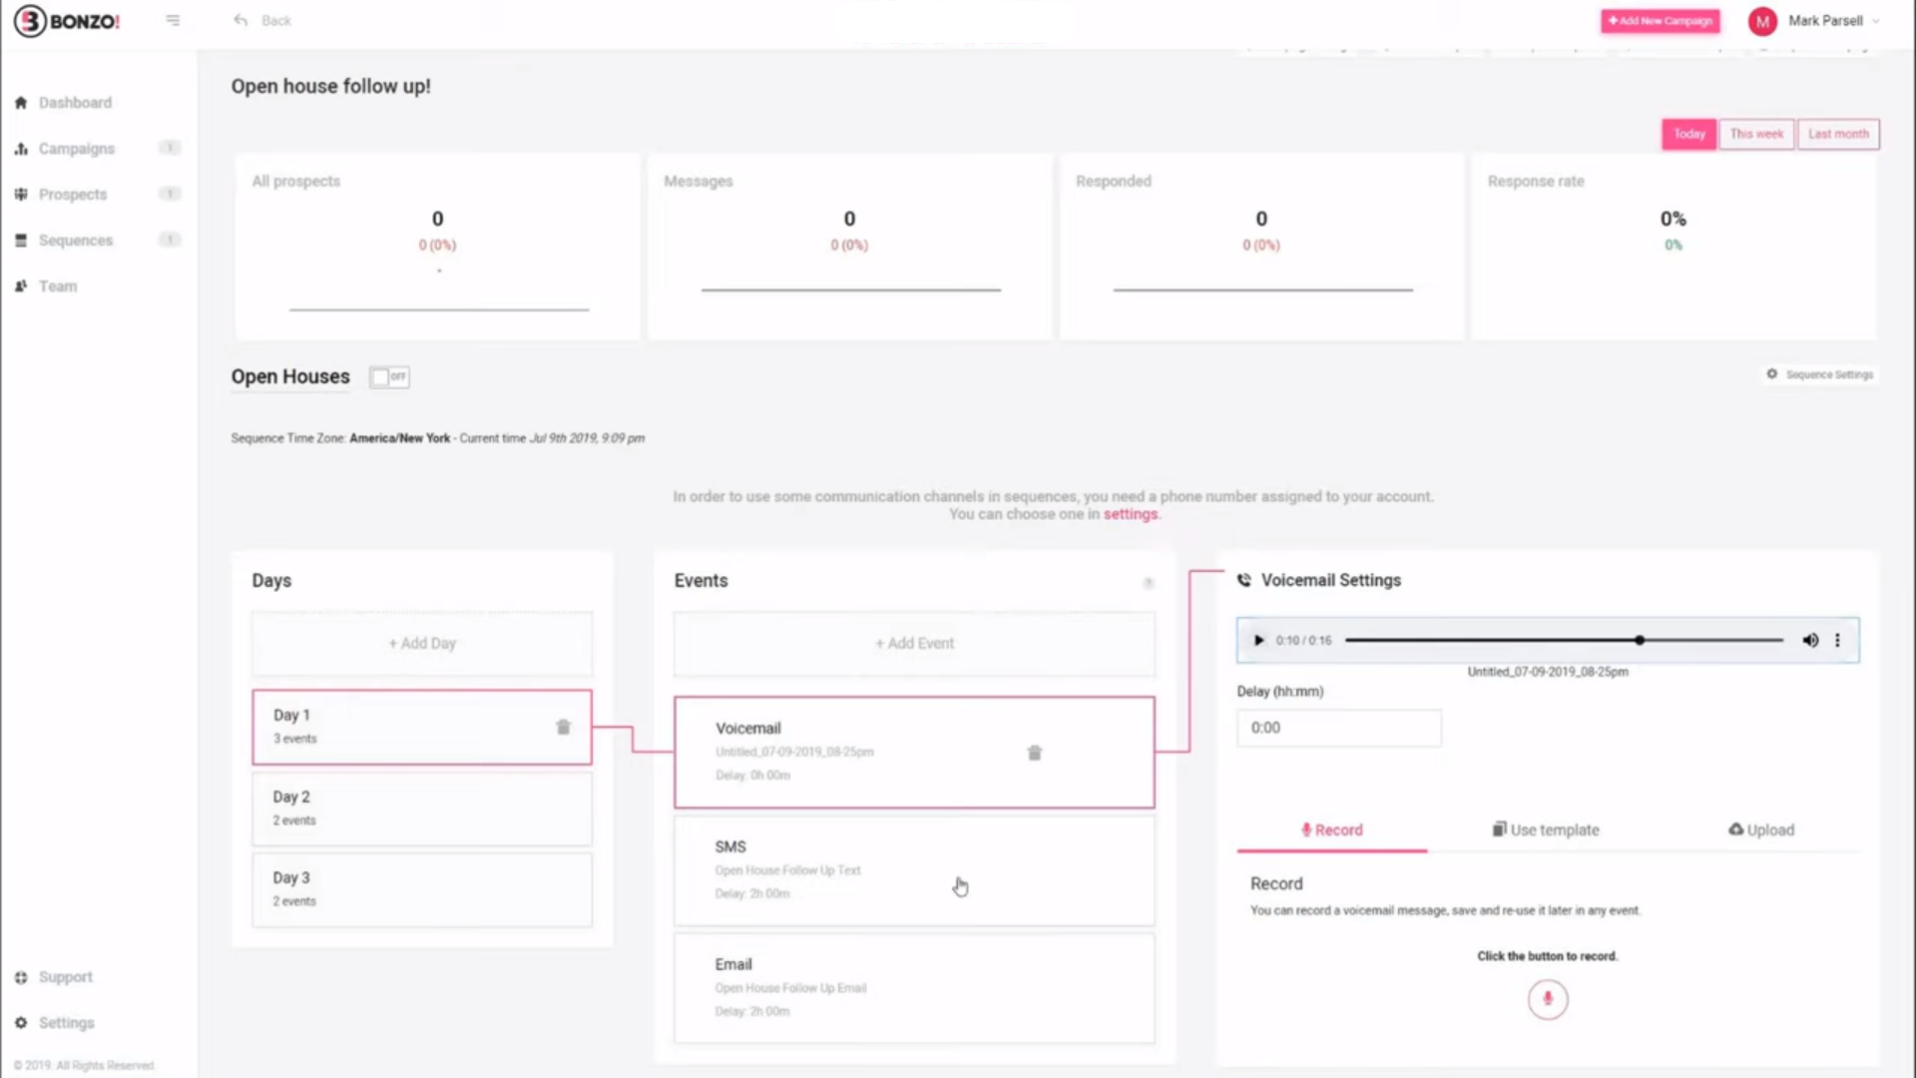Toggle the Open Houses sequence switch
The width and height of the screenshot is (1916, 1078).
tap(389, 377)
